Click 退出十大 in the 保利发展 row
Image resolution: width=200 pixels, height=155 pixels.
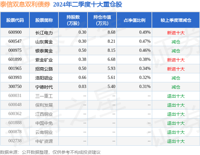click(176, 105)
